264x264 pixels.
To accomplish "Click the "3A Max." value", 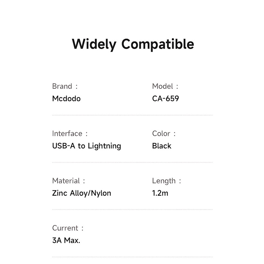I will [x=66, y=240].
